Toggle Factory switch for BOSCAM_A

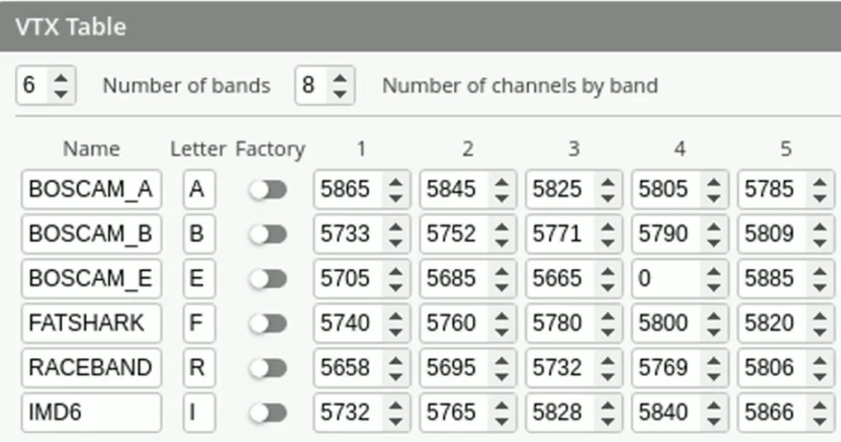pyautogui.click(x=269, y=189)
